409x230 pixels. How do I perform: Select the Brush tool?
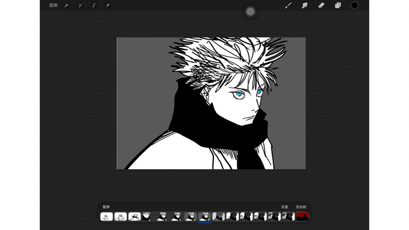(x=288, y=5)
